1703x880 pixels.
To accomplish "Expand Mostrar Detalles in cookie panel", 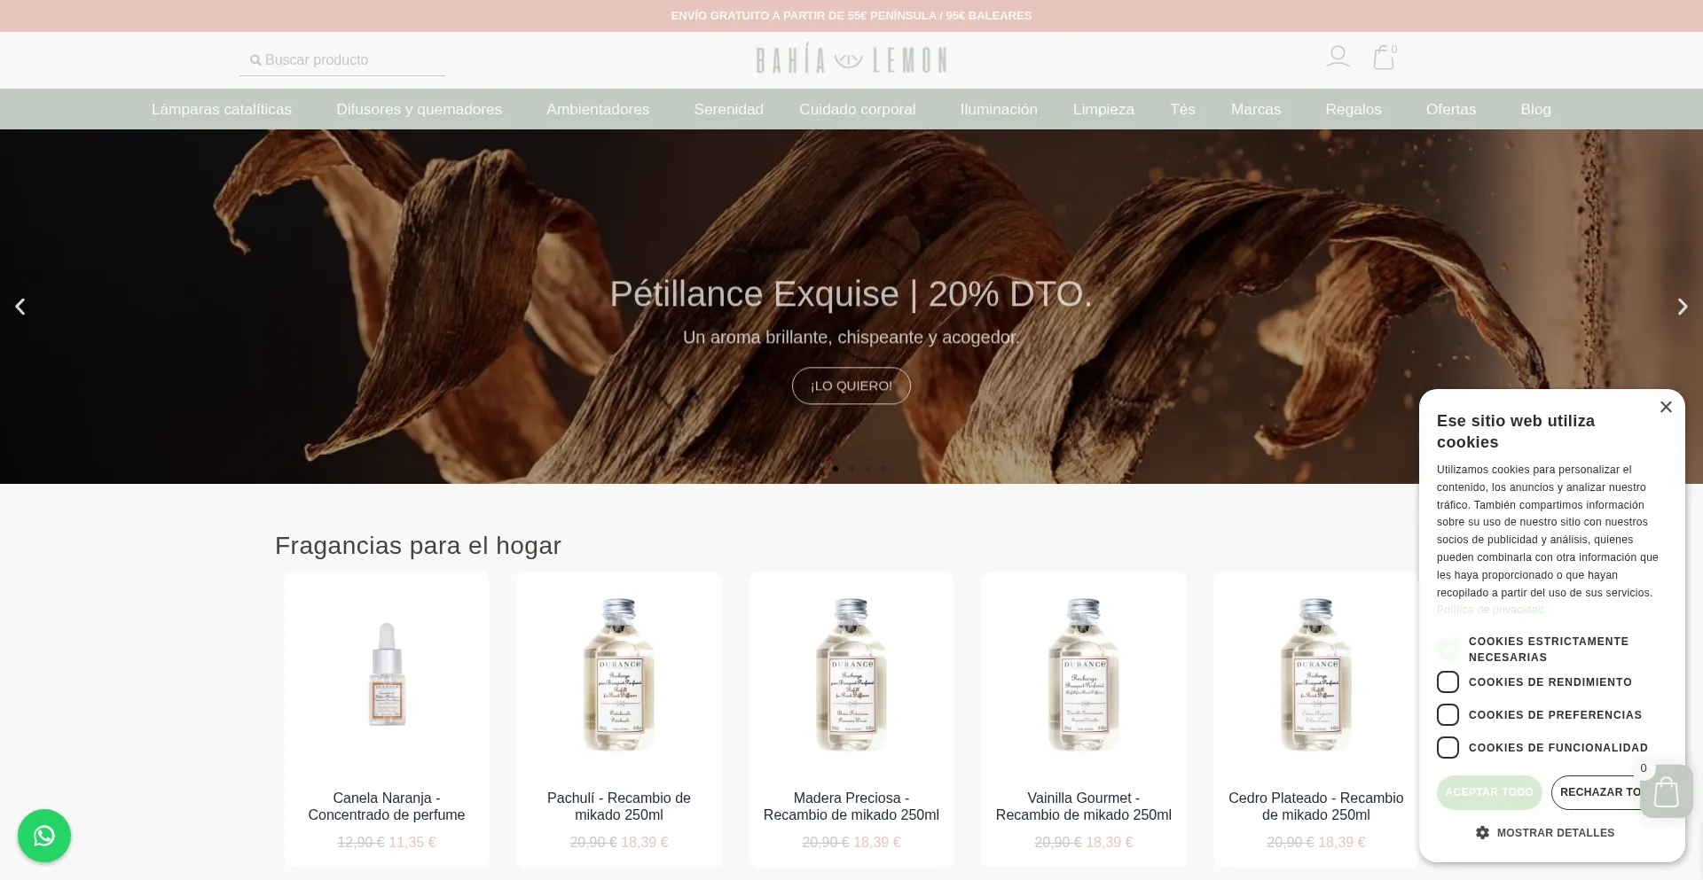I will point(1545,832).
